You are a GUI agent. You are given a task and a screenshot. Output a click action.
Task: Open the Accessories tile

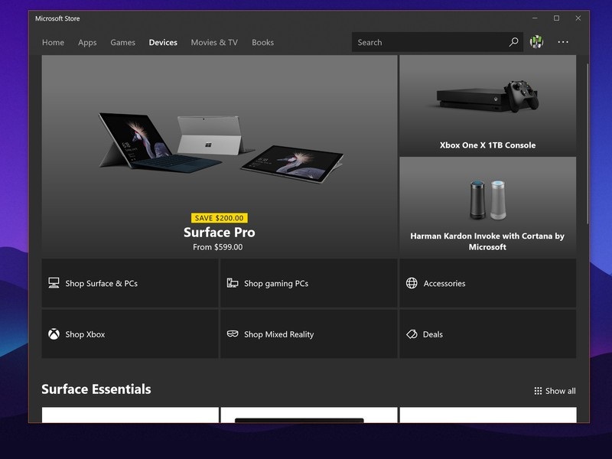click(488, 283)
